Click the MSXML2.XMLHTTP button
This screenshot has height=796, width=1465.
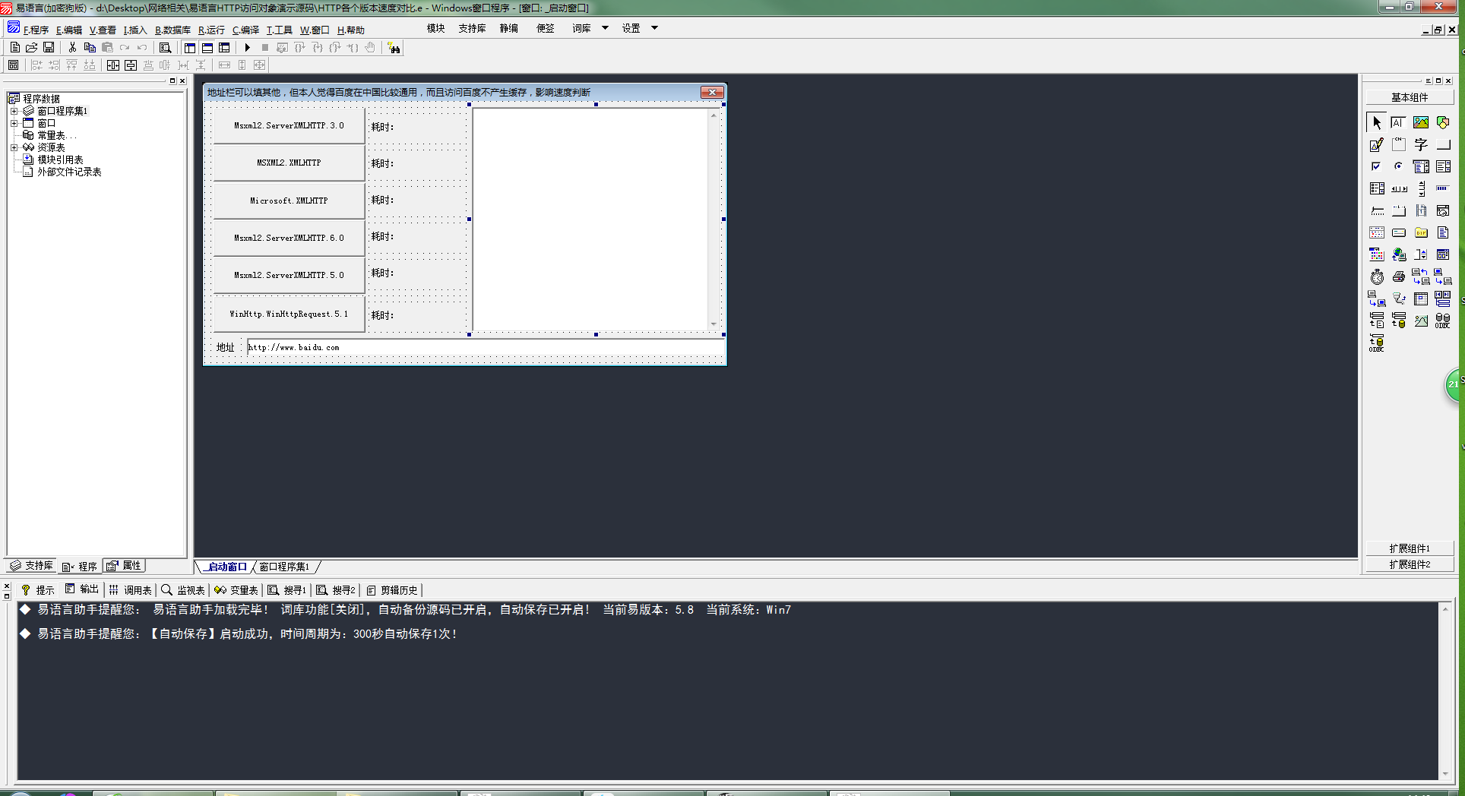(x=289, y=163)
